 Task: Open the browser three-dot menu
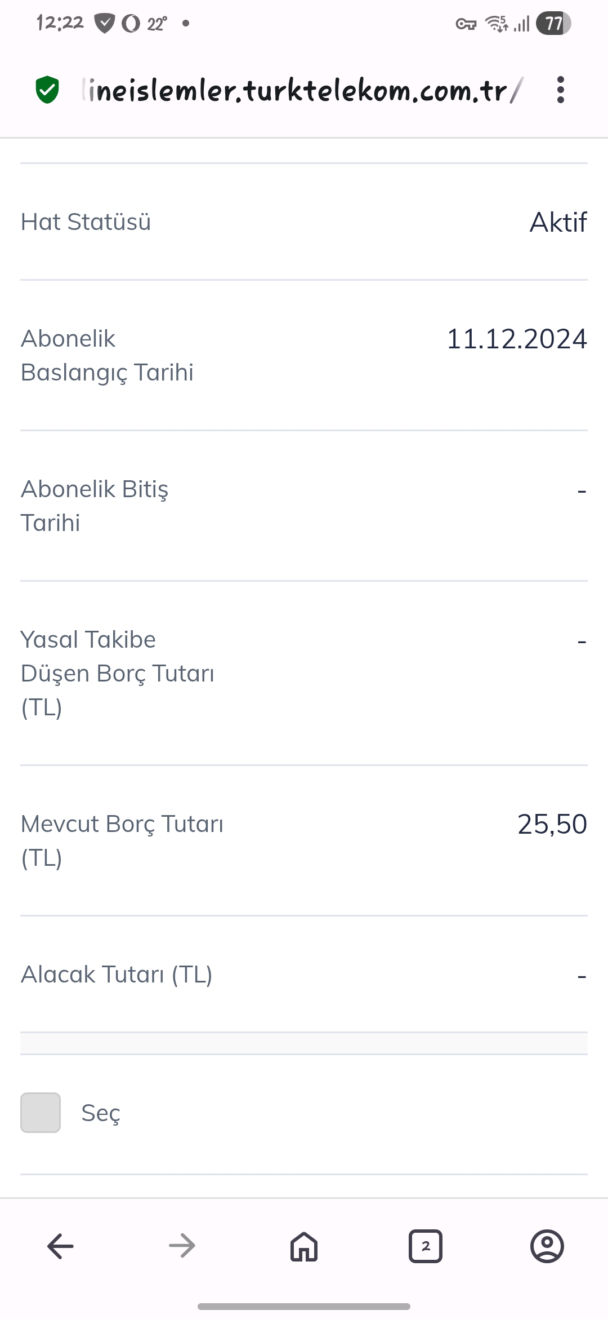pos(560,90)
